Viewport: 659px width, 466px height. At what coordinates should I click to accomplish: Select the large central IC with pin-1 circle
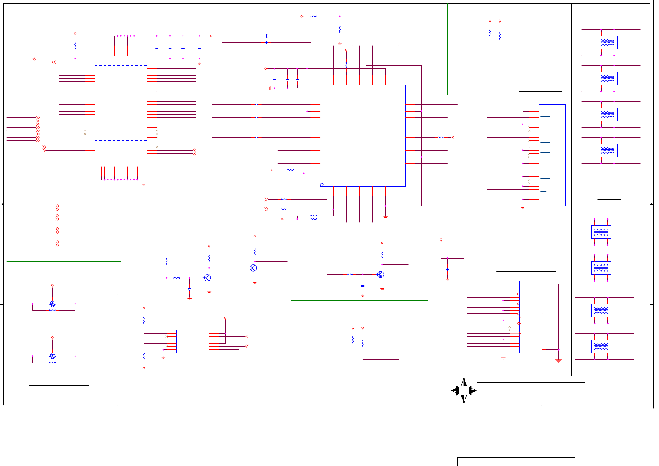click(x=363, y=136)
